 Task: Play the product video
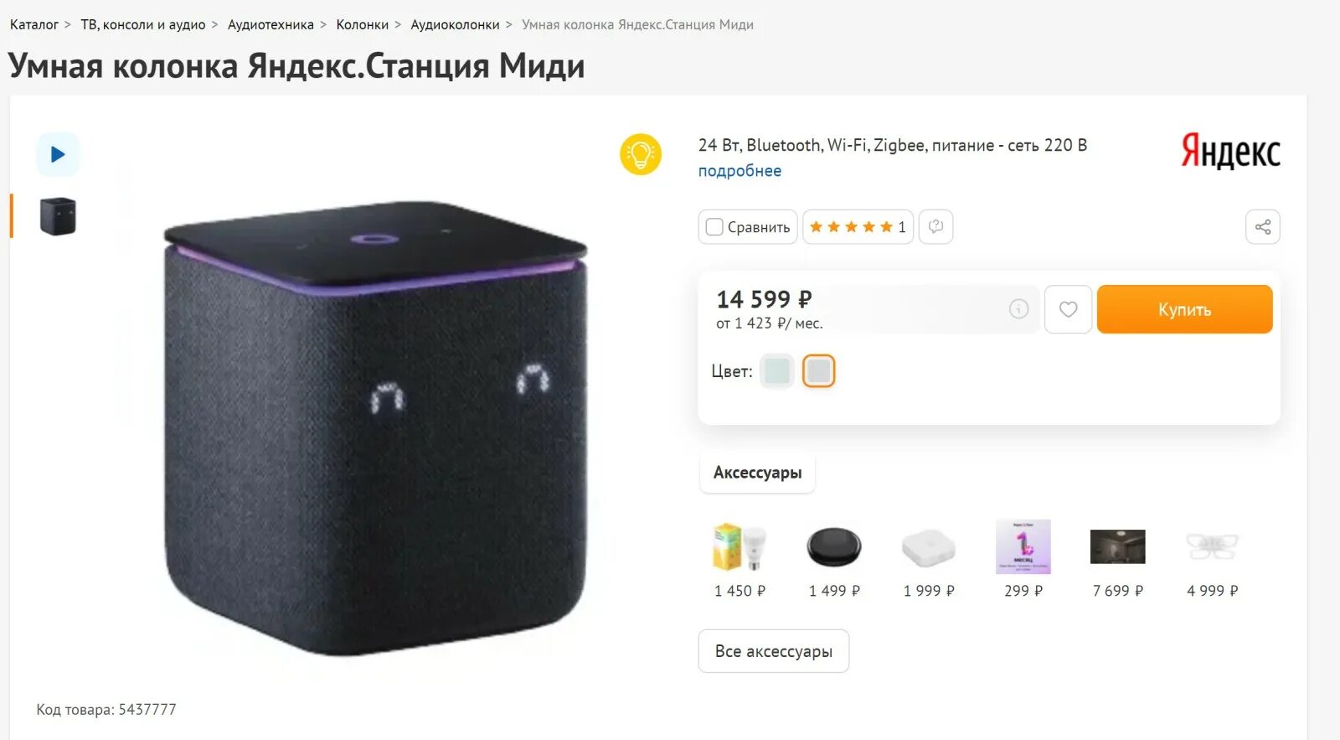click(58, 154)
